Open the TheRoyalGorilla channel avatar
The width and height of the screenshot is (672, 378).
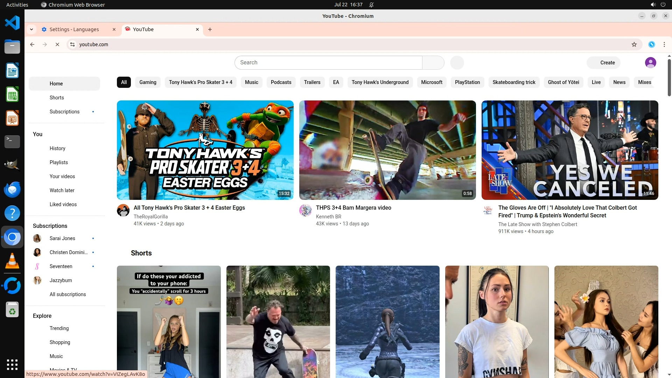click(123, 211)
